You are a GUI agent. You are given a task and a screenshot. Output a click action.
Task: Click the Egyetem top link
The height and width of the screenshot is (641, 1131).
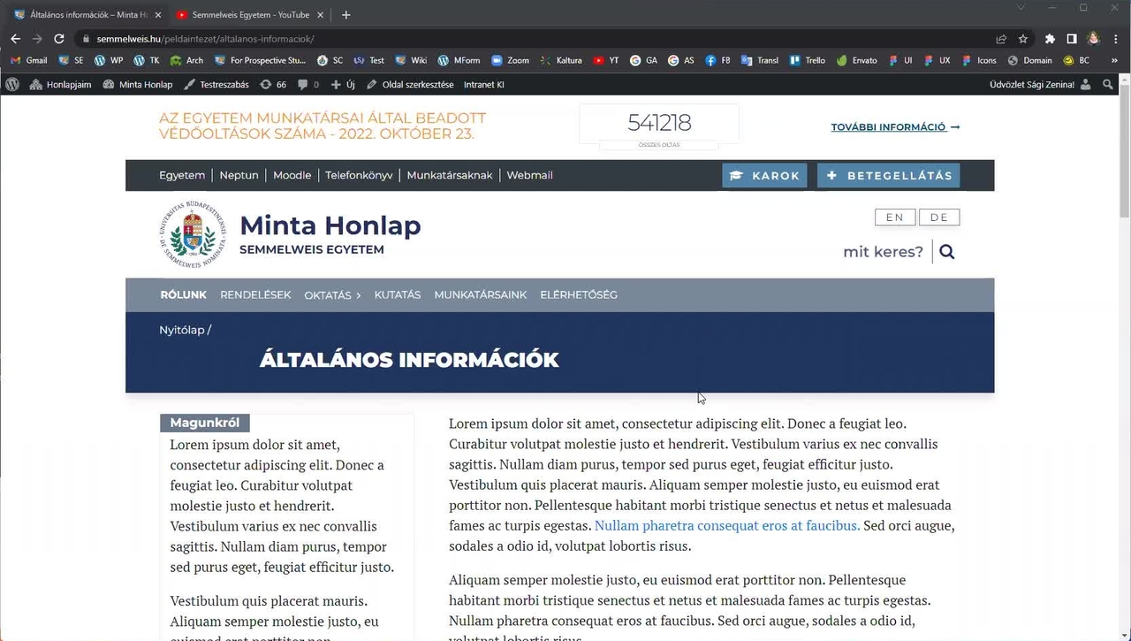click(182, 175)
